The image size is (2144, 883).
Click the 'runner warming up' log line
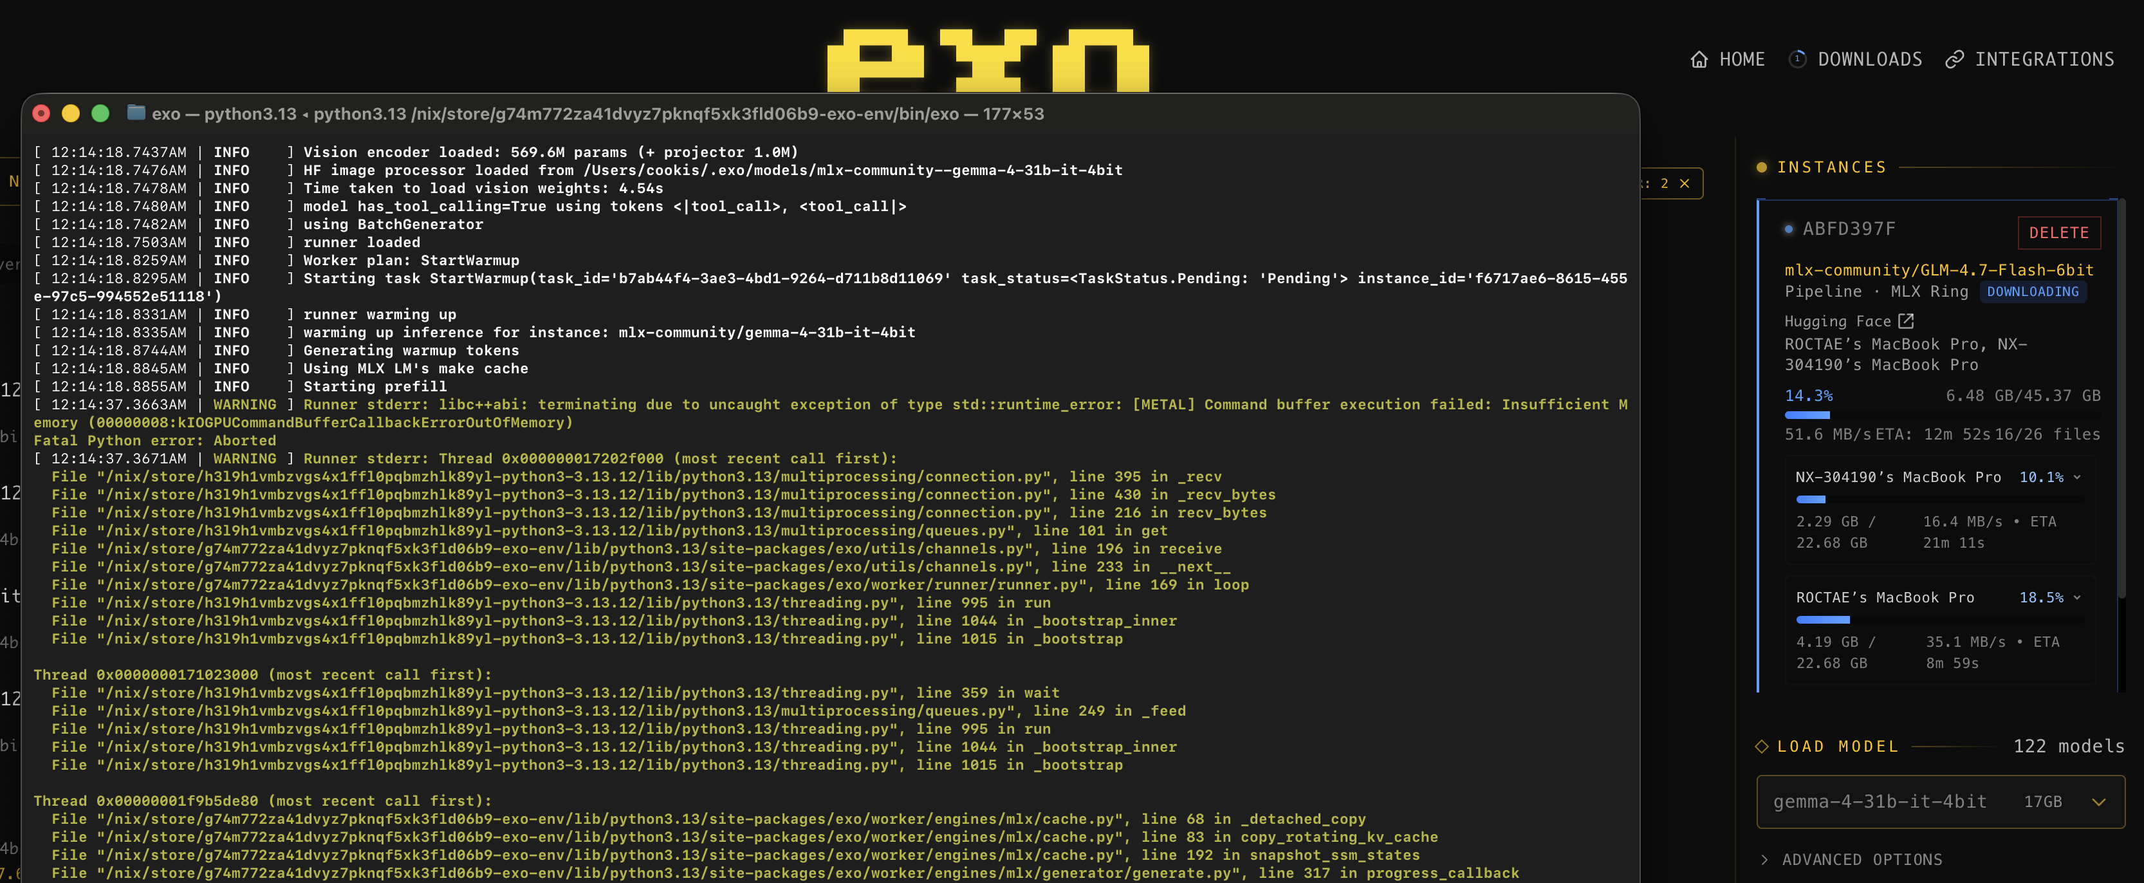380,315
